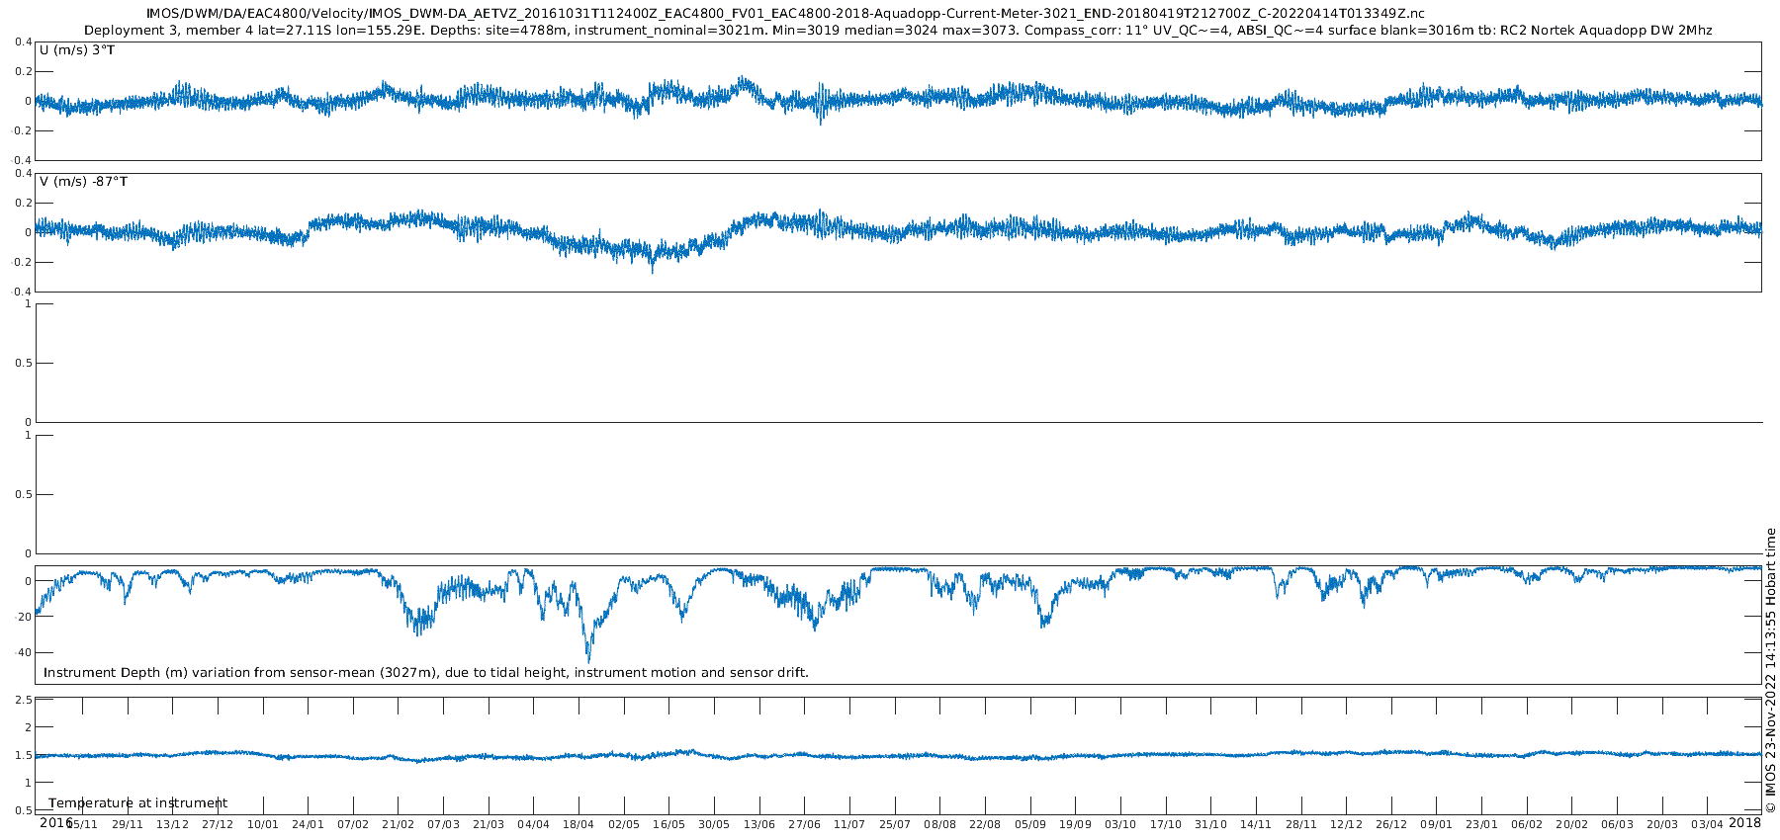The width and height of the screenshot is (1780, 840).
Task: Click the '27/06' date tick label
Action: tap(805, 824)
